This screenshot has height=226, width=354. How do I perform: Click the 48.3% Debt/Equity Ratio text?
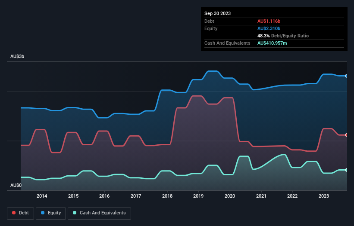pyautogui.click(x=283, y=36)
